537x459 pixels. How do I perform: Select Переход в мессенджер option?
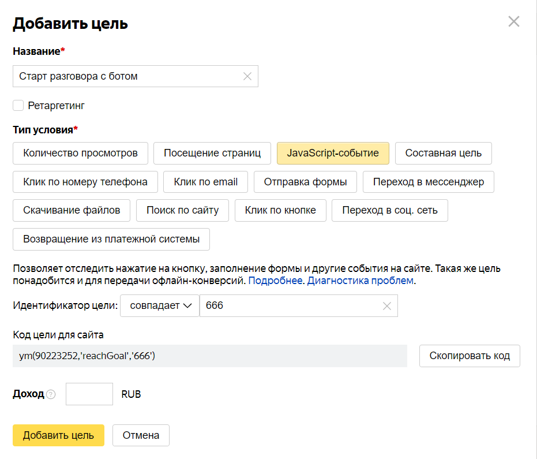point(429,182)
